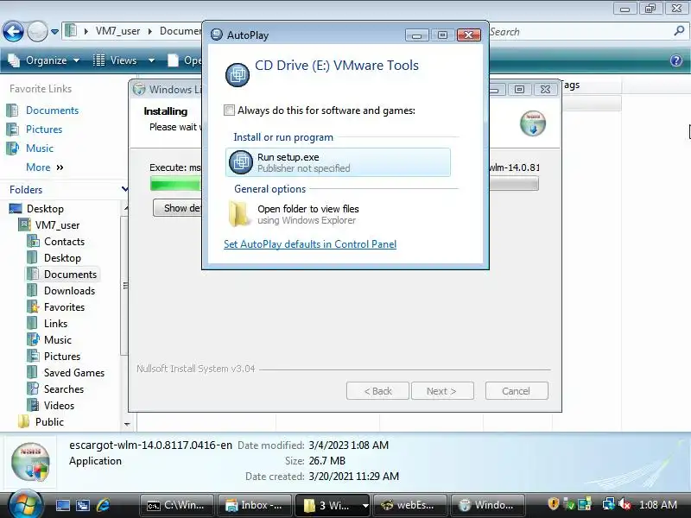691x518 pixels.
Task: Click the installer Back button
Action: [x=377, y=391]
